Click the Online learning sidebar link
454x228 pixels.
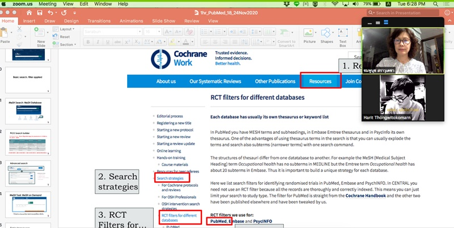[x=169, y=151]
